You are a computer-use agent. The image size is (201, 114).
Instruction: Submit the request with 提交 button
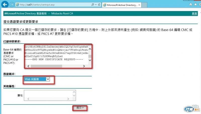pos(80,108)
